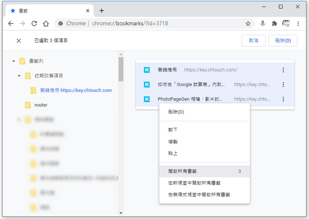Click the 關鍵應用 bookmark title

click(167, 70)
